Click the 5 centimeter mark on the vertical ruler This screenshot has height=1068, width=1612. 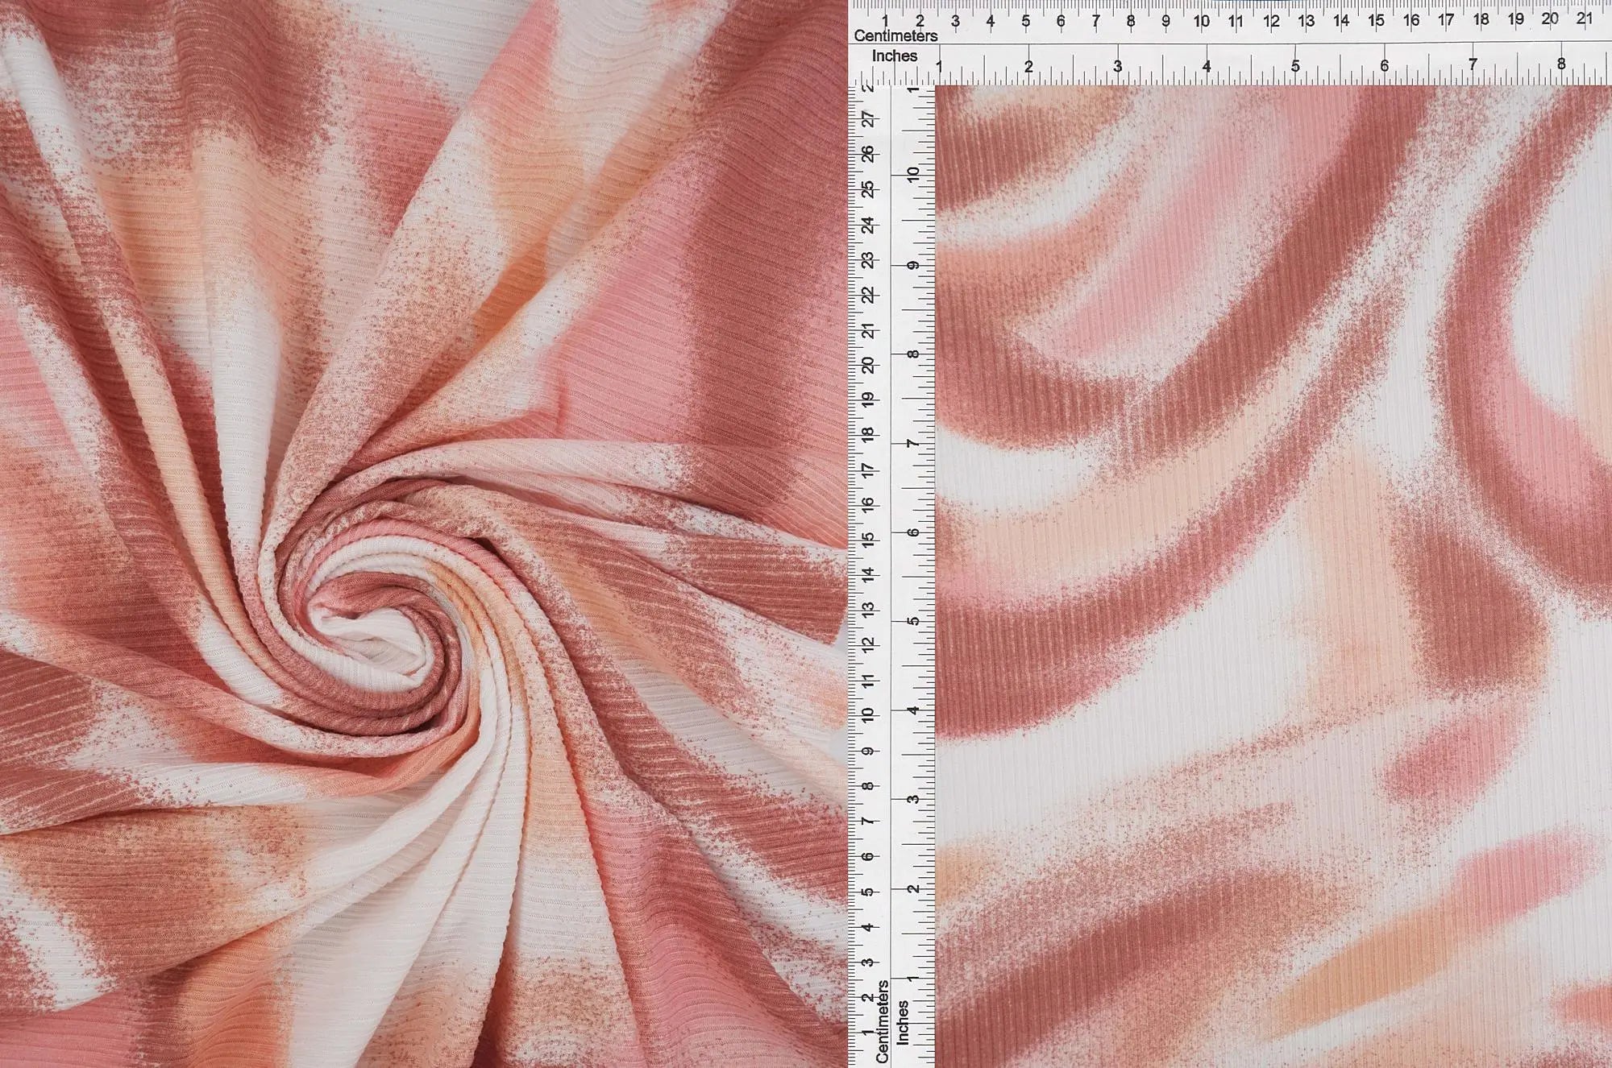point(868,892)
